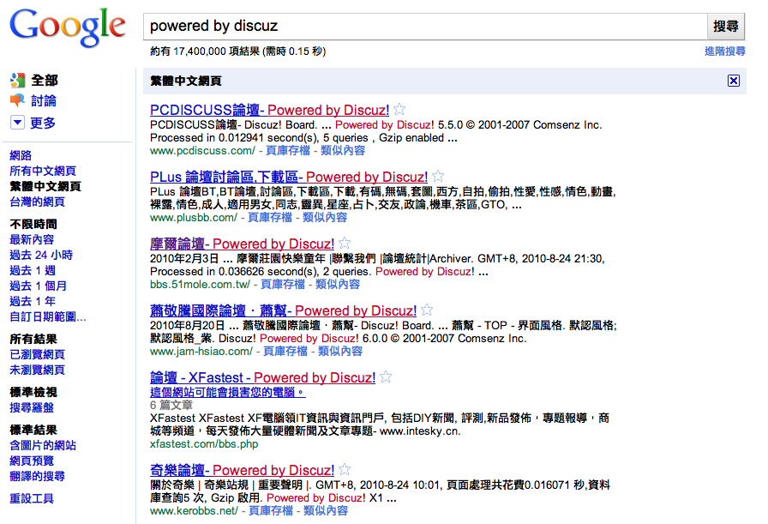Open 類似內容 for www.jam-hsiao.com
Image resolution: width=768 pixels, height=524 pixels.
pos(340,351)
